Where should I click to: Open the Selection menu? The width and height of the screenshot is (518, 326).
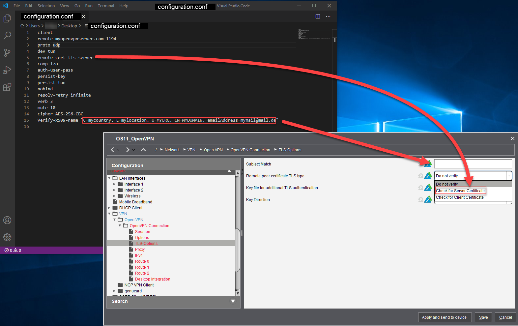point(46,6)
